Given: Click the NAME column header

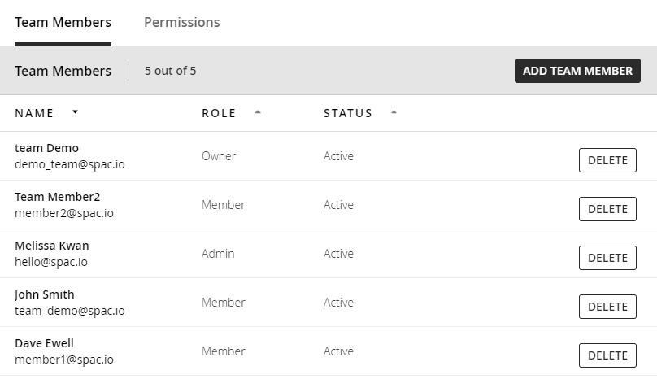Looking at the screenshot, I should click(34, 113).
